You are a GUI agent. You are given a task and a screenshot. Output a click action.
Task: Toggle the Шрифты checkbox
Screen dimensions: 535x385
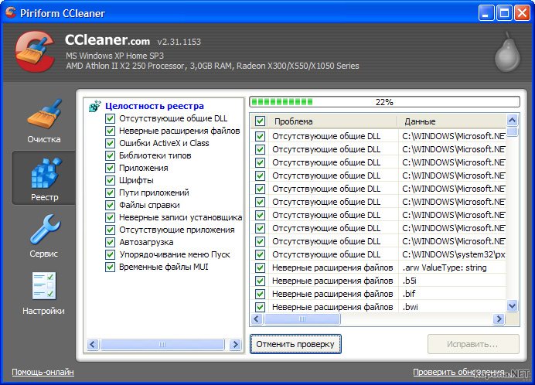110,180
